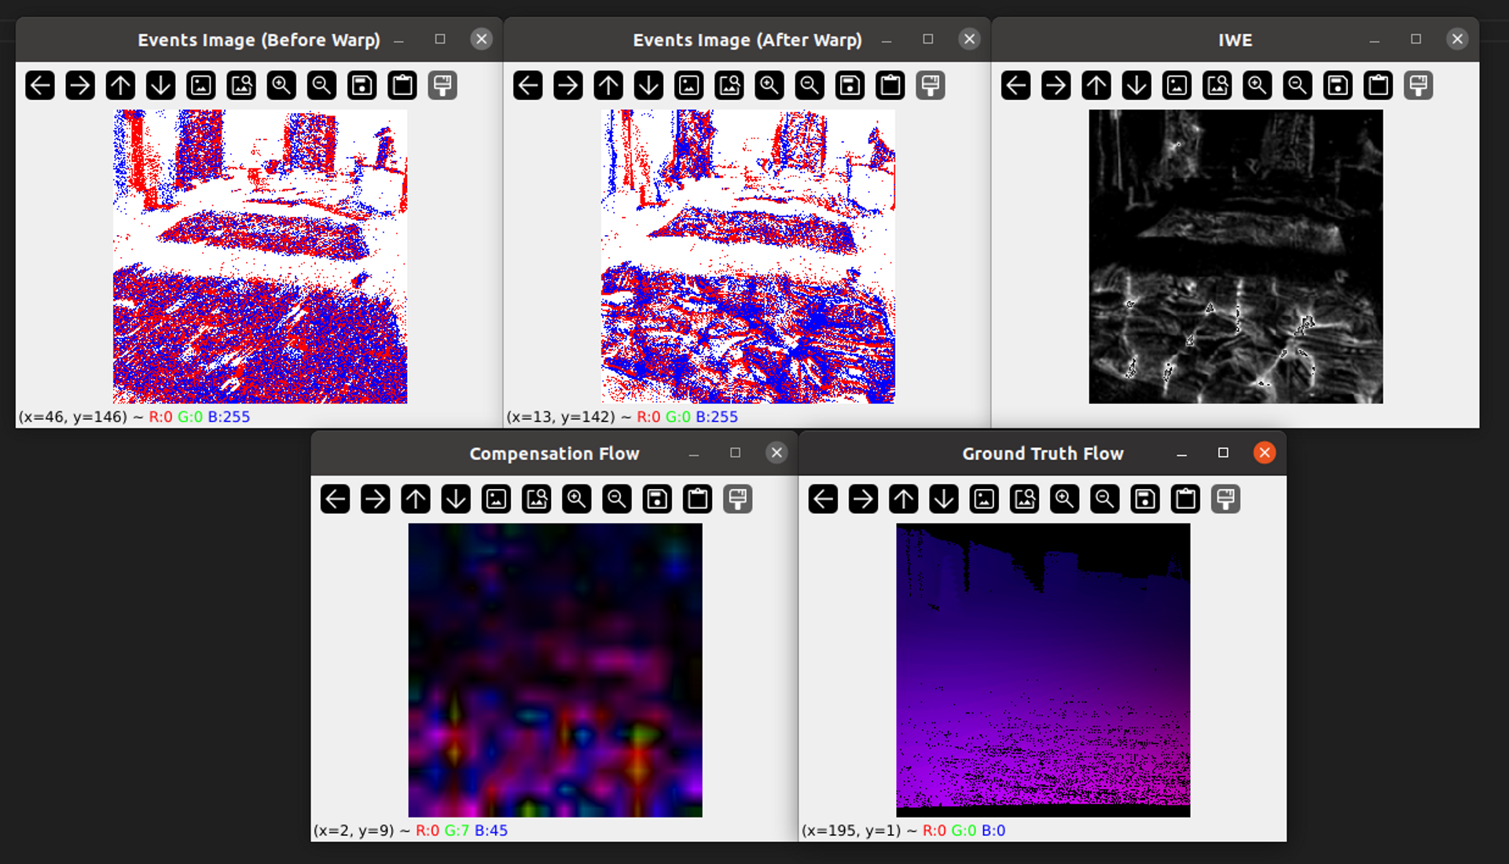Zoom in on the Before Warp image
1509x864 pixels.
(281, 85)
